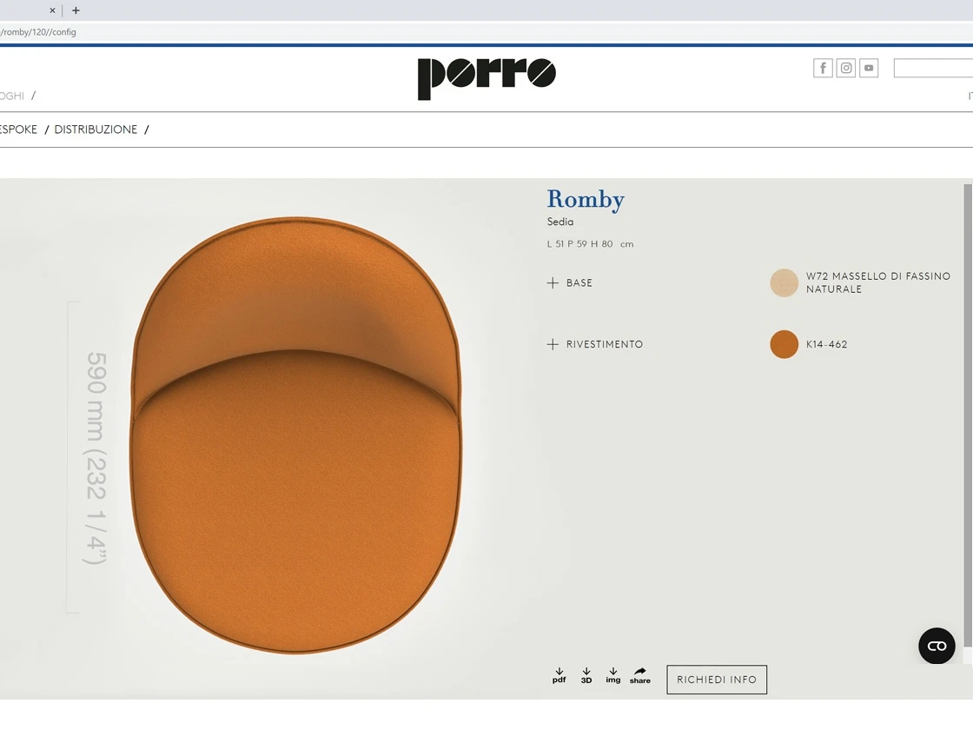Open the round black chat widget
The width and height of the screenshot is (973, 730).
point(937,646)
